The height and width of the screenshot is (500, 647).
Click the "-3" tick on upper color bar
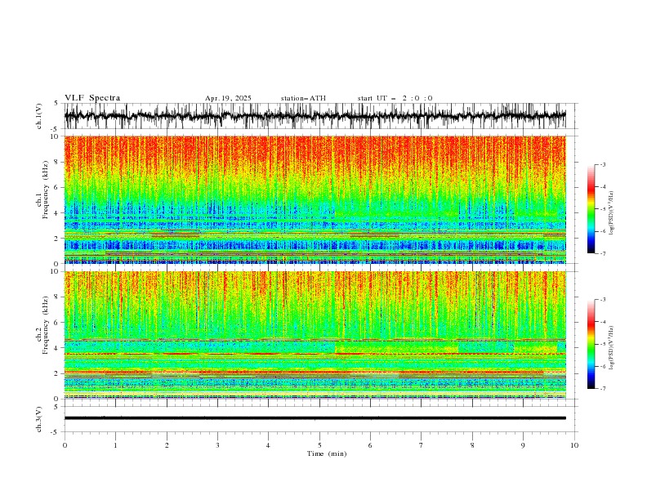[603, 164]
